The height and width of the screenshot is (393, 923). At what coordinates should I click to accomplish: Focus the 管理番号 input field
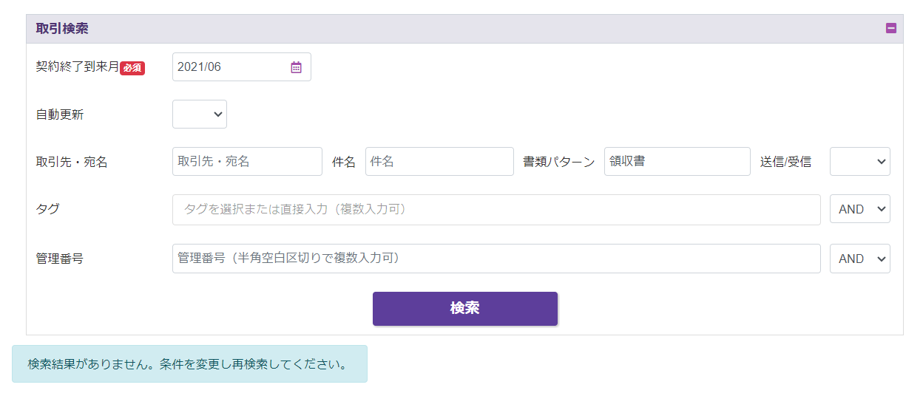(496, 259)
